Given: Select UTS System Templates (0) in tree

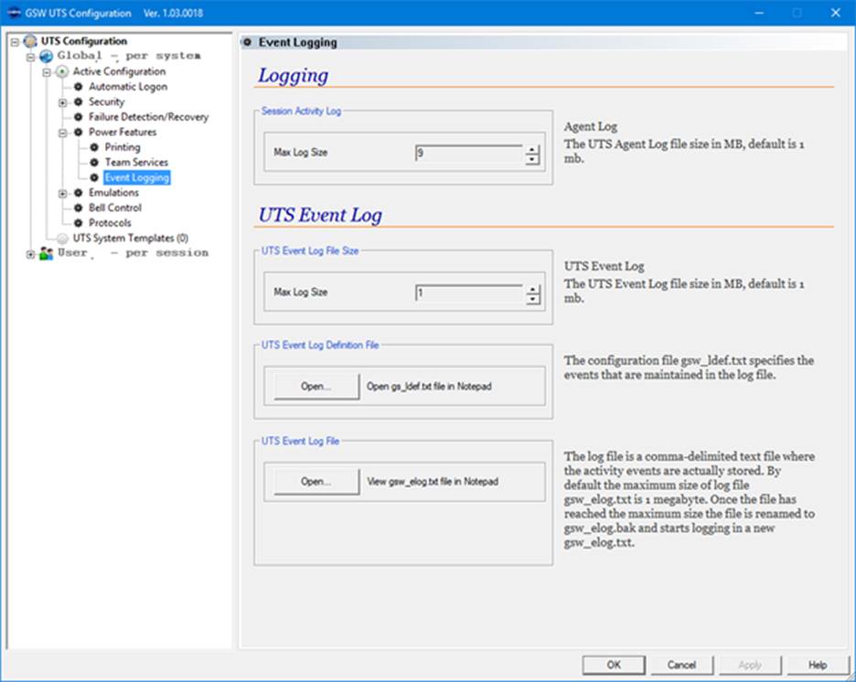Looking at the screenshot, I should point(131,238).
